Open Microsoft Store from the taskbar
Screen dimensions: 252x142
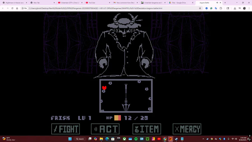tap(113, 139)
